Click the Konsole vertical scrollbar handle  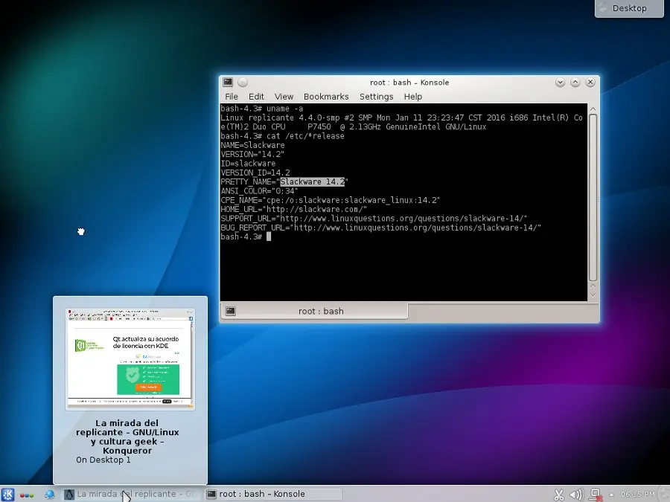point(593,198)
